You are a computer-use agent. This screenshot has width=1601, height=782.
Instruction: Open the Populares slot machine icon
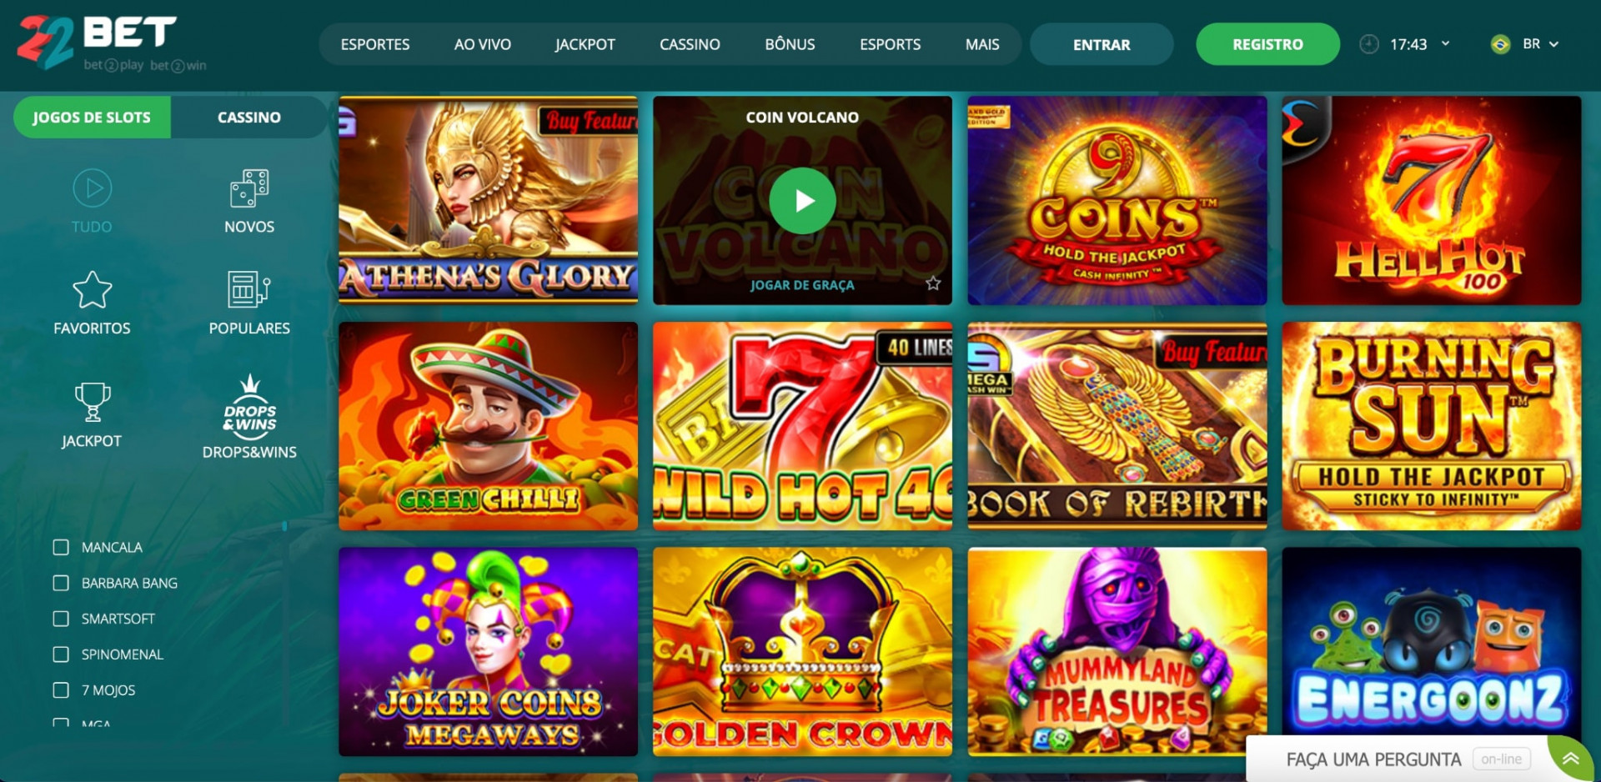coord(249,290)
